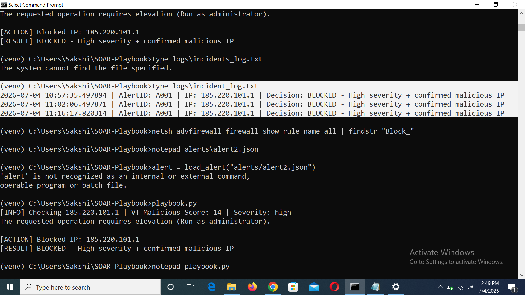The height and width of the screenshot is (295, 525).
Task: Click the 'notepad playbook.py' command line
Action: click(115, 266)
